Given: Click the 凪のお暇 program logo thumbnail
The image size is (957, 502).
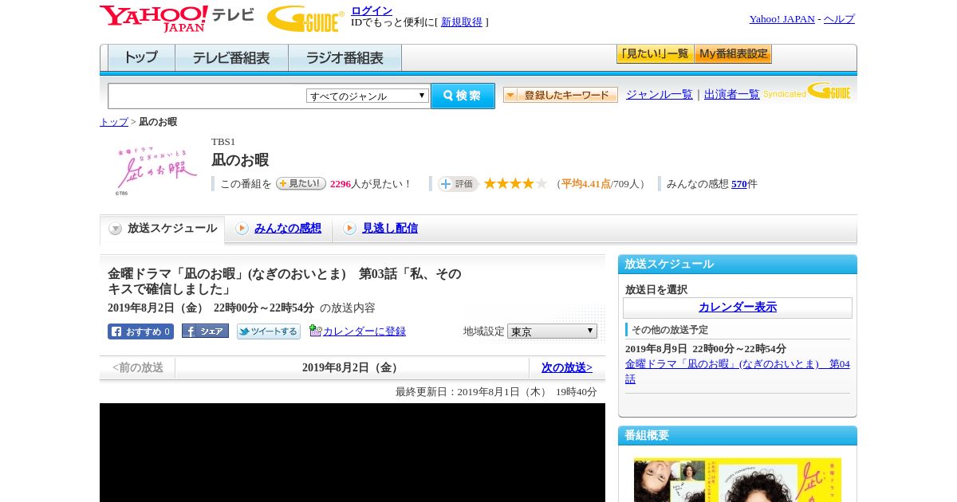Looking at the screenshot, I should tap(156, 170).
